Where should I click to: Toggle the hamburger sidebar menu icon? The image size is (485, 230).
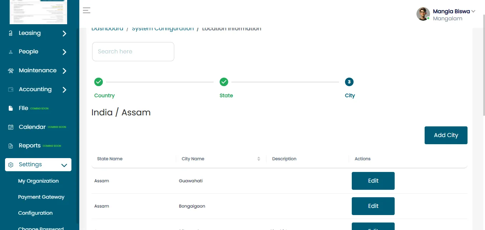click(86, 10)
